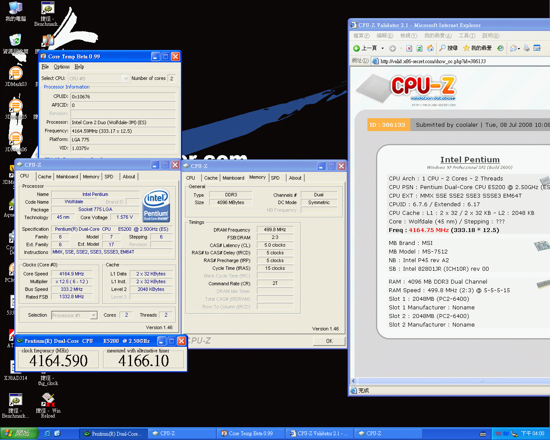Open the File menu in Core Temp
Screen dimensions: 550x440
pos(45,67)
